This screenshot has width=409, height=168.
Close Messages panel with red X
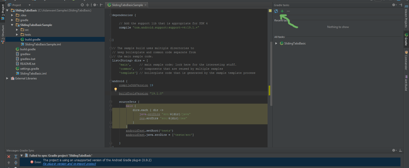(9, 157)
